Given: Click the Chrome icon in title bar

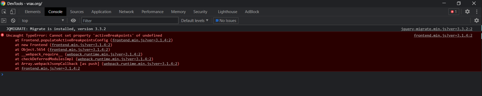Looking at the screenshot, I should coord(3,3).
